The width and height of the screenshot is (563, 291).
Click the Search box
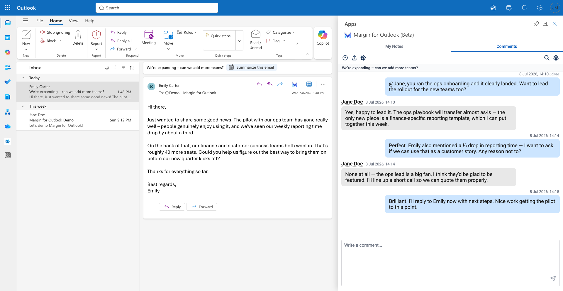(157, 8)
